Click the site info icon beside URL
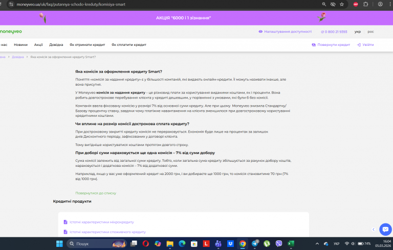The height and width of the screenshot is (250, 393). click(x=11, y=4)
